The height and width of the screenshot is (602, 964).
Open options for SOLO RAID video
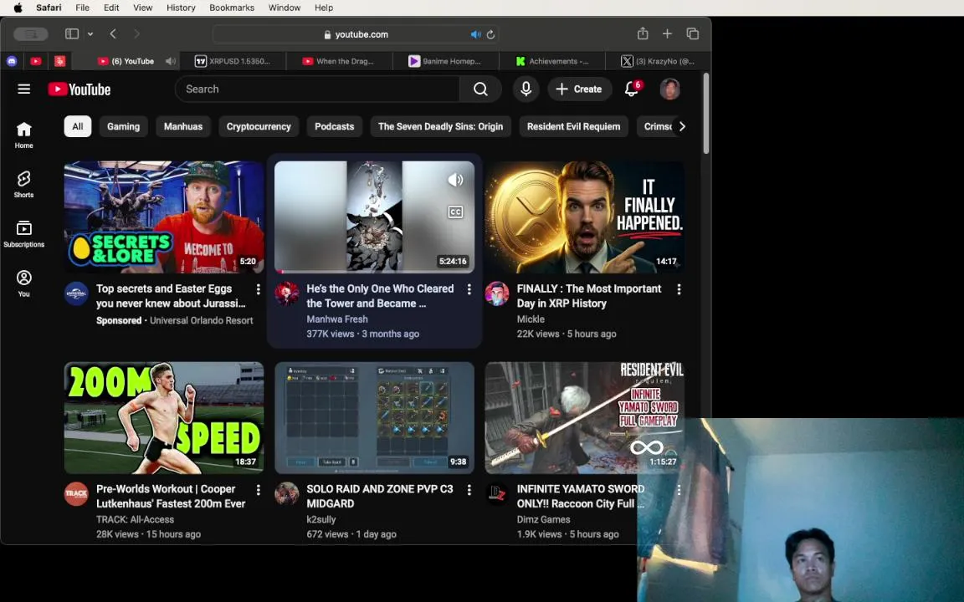pos(469,490)
